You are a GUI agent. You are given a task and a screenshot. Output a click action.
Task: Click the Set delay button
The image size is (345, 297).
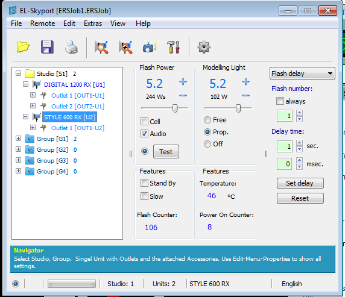[300, 183]
